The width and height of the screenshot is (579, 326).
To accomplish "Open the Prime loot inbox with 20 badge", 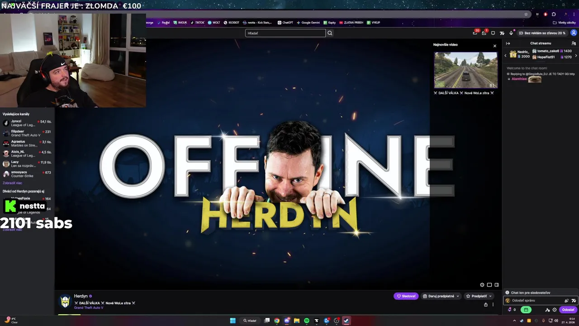I will (475, 33).
